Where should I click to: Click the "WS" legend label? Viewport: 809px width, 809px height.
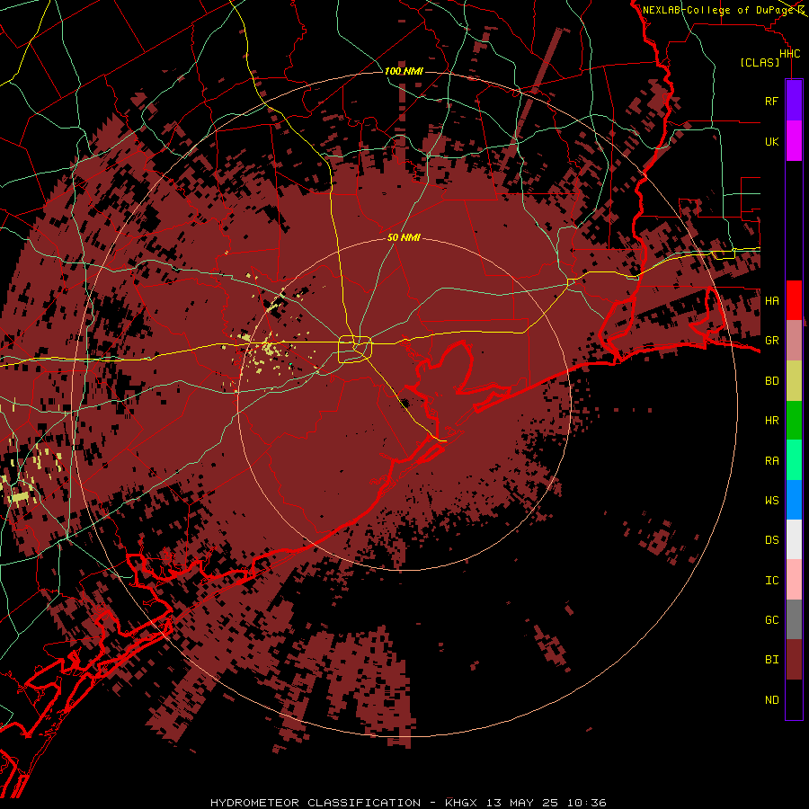point(771,500)
